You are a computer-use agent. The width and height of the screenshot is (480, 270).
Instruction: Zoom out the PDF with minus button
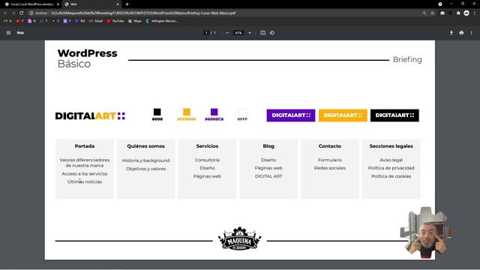click(x=227, y=33)
